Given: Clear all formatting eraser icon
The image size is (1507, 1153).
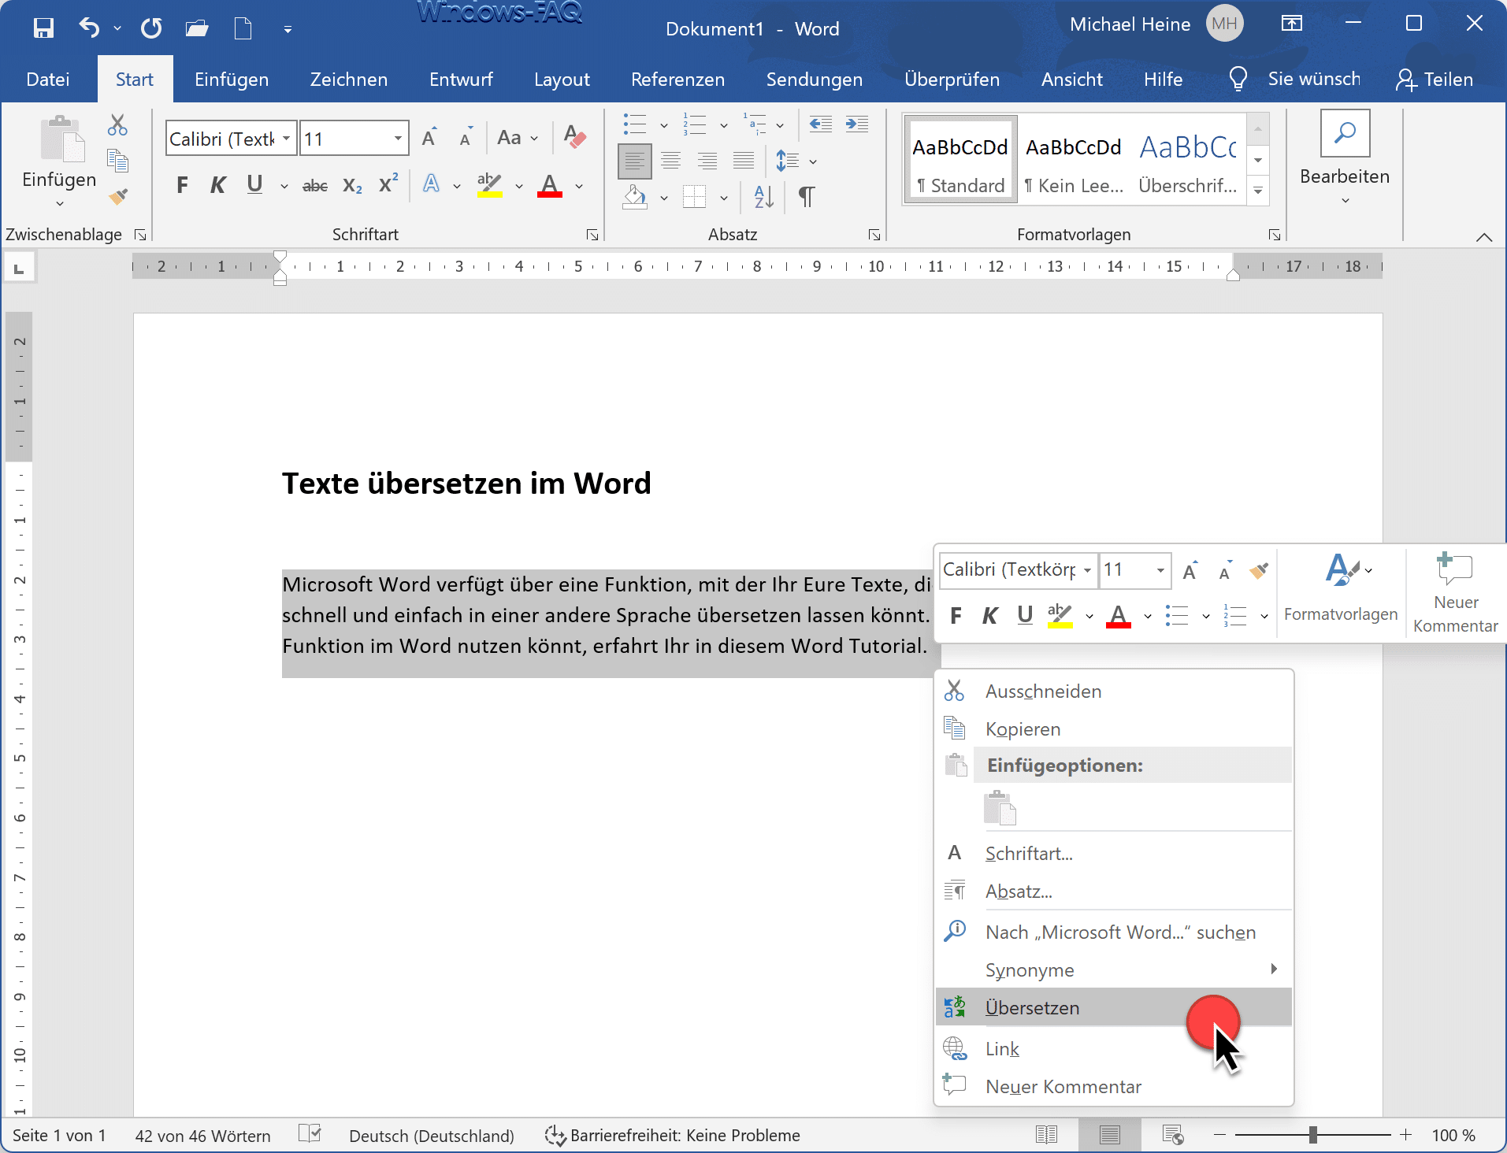Looking at the screenshot, I should coord(575,138).
